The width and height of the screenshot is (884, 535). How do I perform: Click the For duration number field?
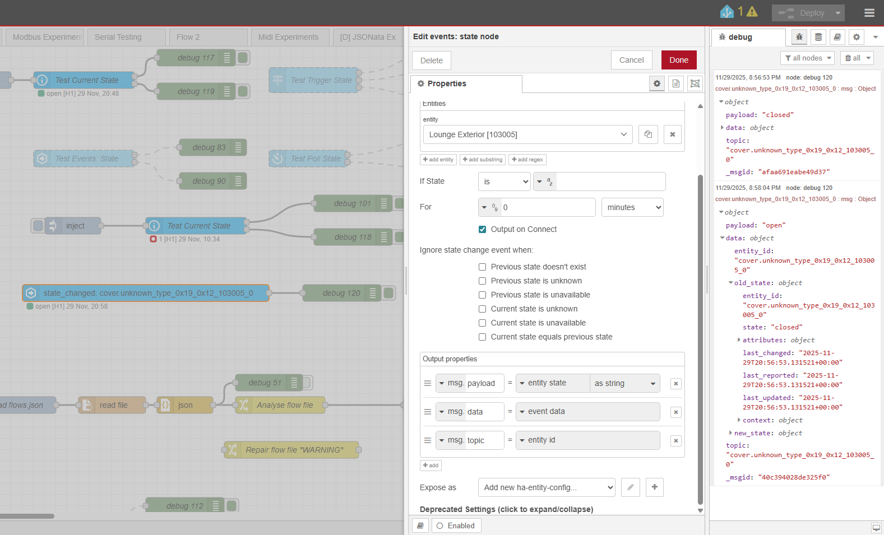pos(547,207)
